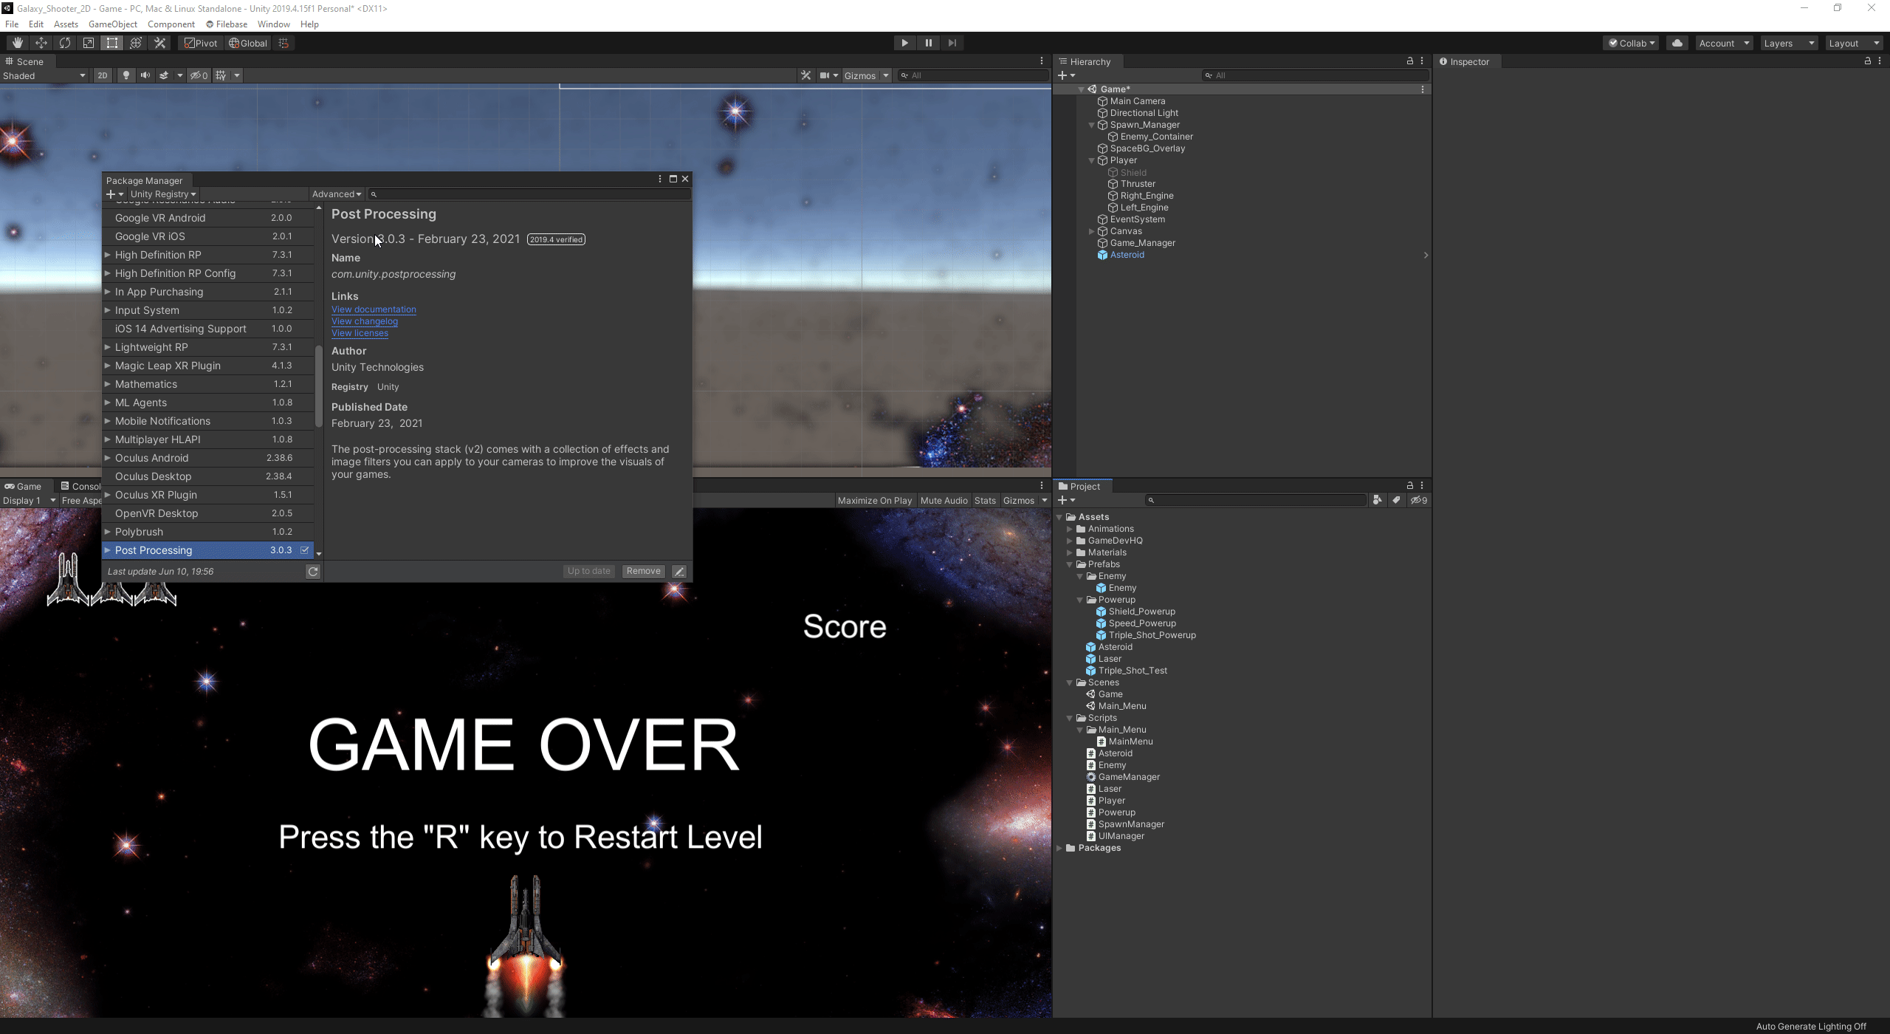1890x1034 pixels.
Task: Toggle 2D scene view mode
Action: pyautogui.click(x=103, y=75)
